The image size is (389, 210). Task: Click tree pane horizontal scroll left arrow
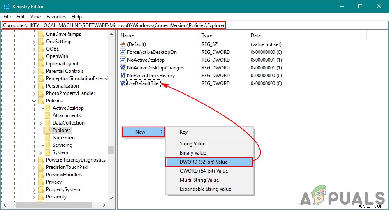click(5, 205)
